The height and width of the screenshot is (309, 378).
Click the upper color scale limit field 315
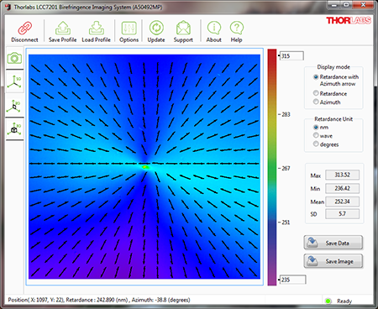pos(291,55)
